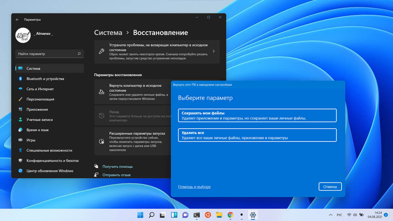Open Сеть и Интернет section

49,89
